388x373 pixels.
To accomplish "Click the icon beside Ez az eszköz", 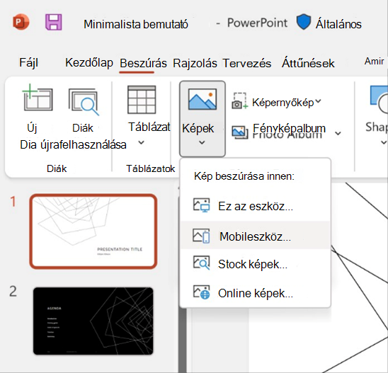I will (x=201, y=205).
